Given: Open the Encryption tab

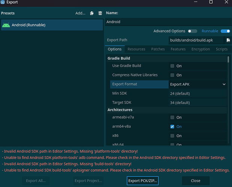Looking at the screenshot, I should pos(201,49).
